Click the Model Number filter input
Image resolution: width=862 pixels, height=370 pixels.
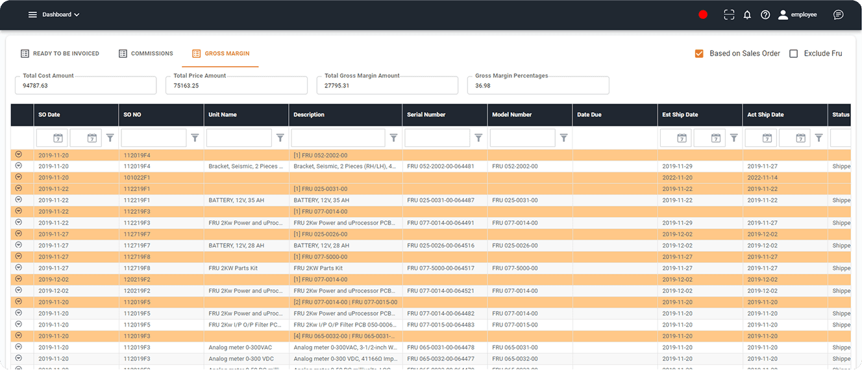click(523, 138)
